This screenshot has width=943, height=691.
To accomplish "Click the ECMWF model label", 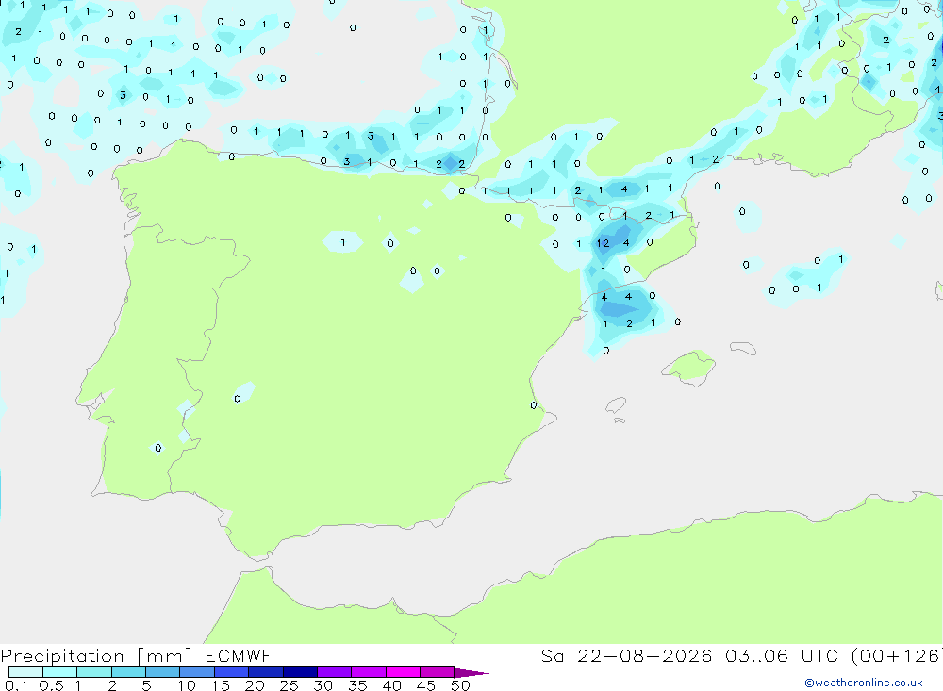I will pos(239,655).
